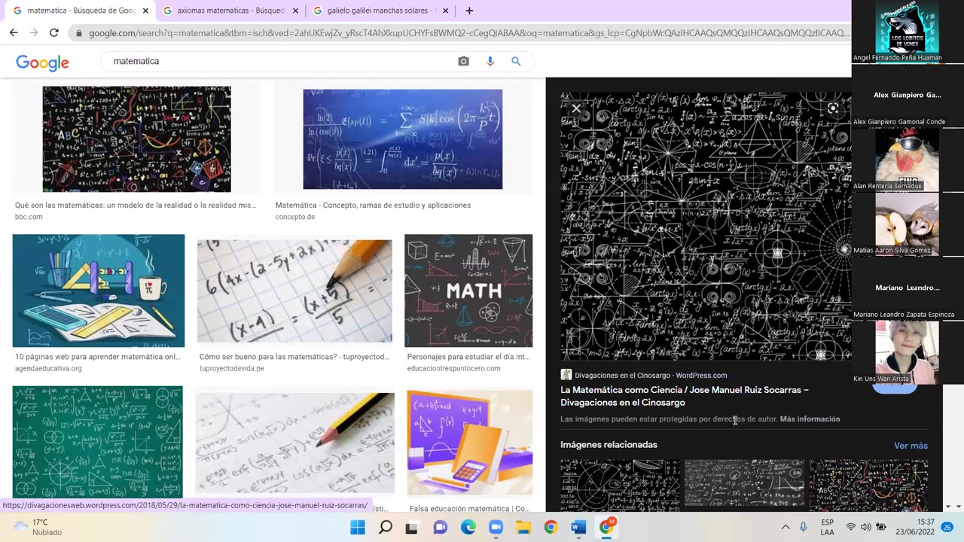The height and width of the screenshot is (542, 964).
Task: Open 'Falsa educación matemática' result link
Action: pos(469,509)
